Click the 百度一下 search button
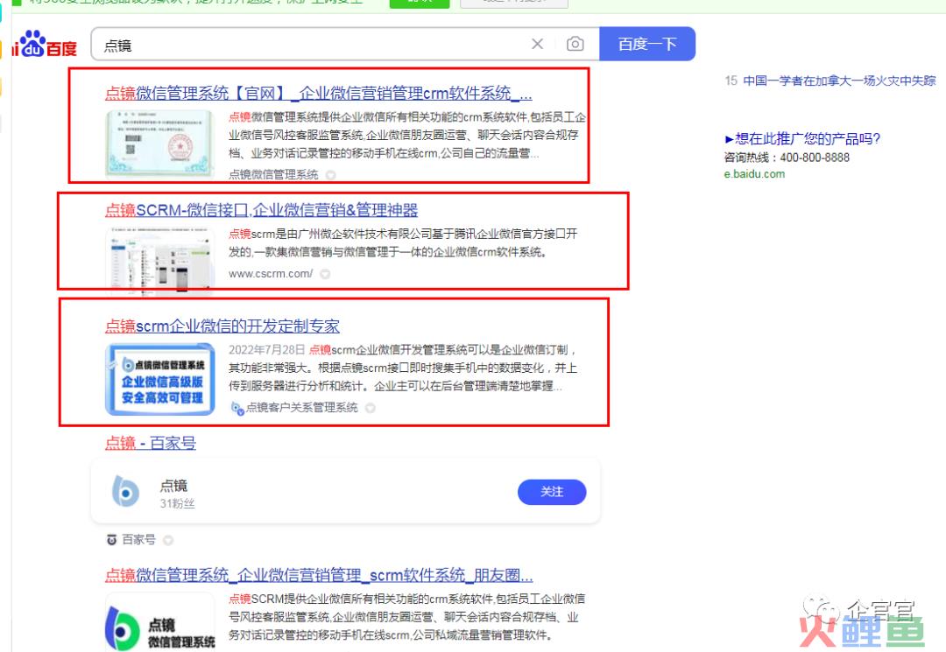The width and height of the screenshot is (946, 652). pos(646,44)
